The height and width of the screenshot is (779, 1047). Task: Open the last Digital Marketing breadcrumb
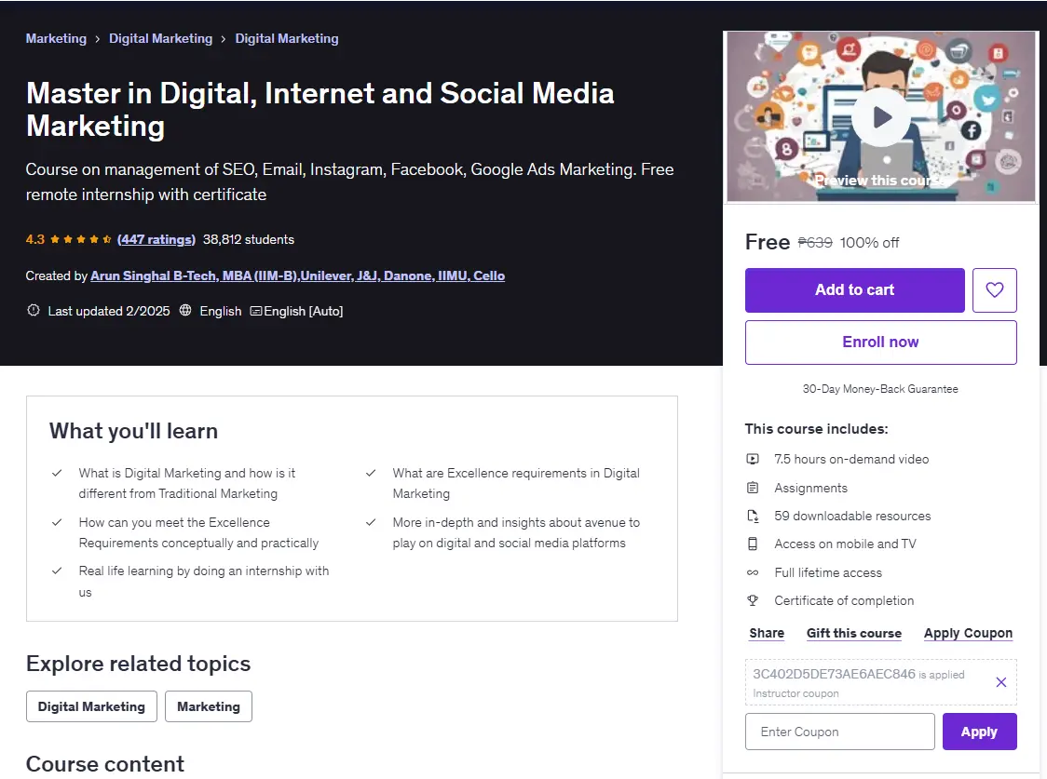tap(287, 39)
